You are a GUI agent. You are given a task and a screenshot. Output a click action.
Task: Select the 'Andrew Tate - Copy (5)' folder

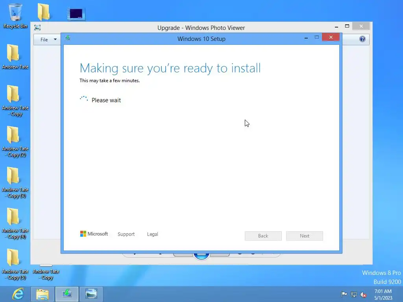[15, 265]
